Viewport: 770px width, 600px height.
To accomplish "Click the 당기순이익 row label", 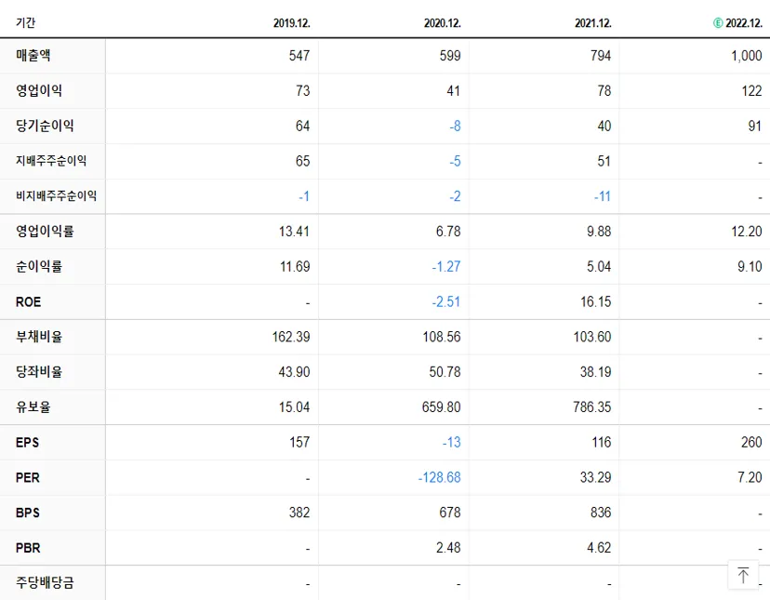I will (x=45, y=126).
